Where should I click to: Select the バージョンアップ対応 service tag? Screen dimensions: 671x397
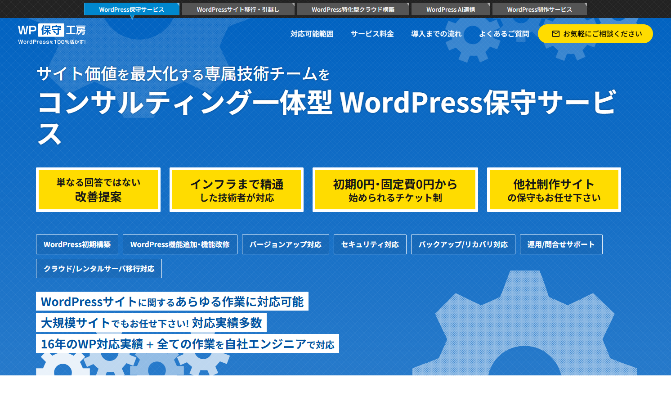pyautogui.click(x=286, y=244)
